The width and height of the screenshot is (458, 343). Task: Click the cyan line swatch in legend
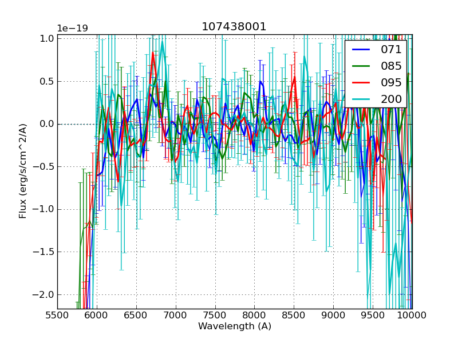click(361, 99)
